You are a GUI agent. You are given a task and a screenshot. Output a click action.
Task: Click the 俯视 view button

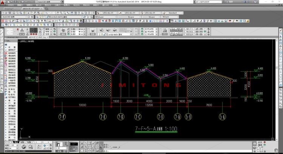click(47, 29)
